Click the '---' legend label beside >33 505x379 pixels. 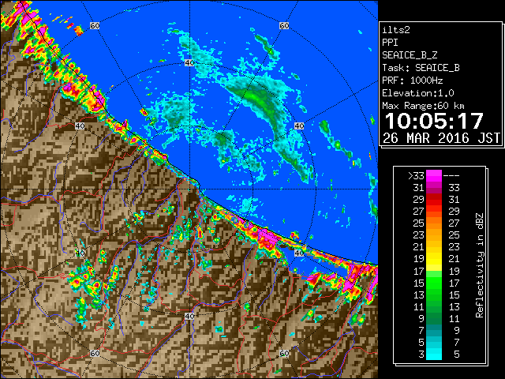[x=451, y=176]
